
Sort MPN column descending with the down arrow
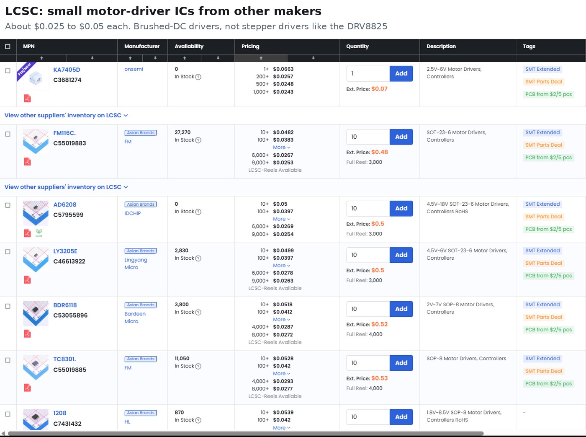point(92,58)
